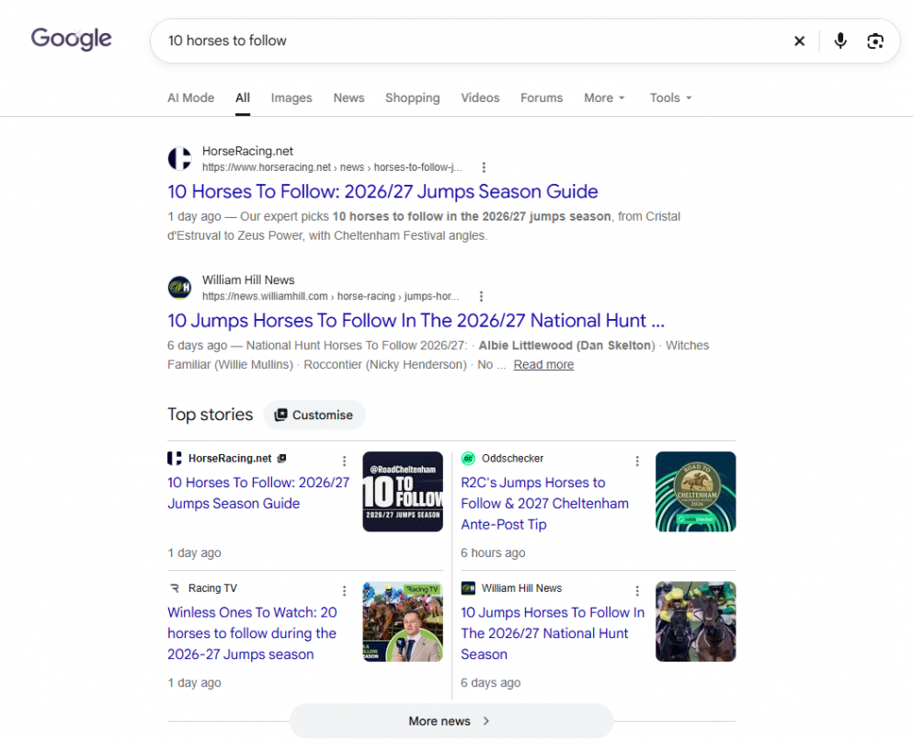The width and height of the screenshot is (913, 741).
Task: Click the '10 To Follow' story thumbnail
Action: pyautogui.click(x=403, y=492)
